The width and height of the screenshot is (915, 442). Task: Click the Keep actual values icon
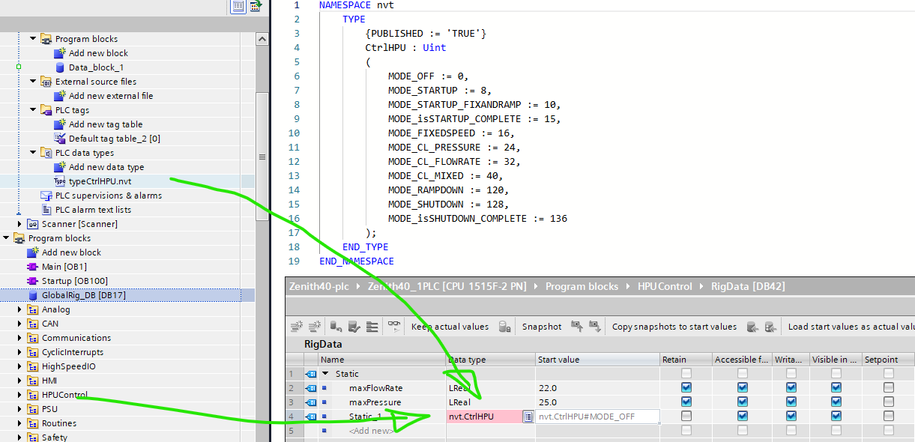coord(450,327)
